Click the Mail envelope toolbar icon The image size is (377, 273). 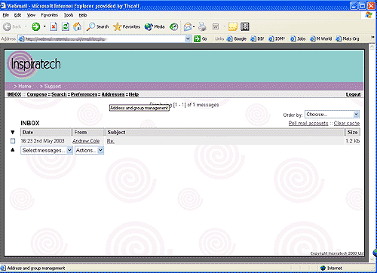click(188, 26)
